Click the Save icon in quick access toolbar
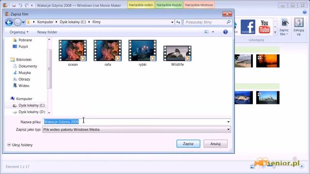This screenshot has width=310, height=174. coord(14,5)
